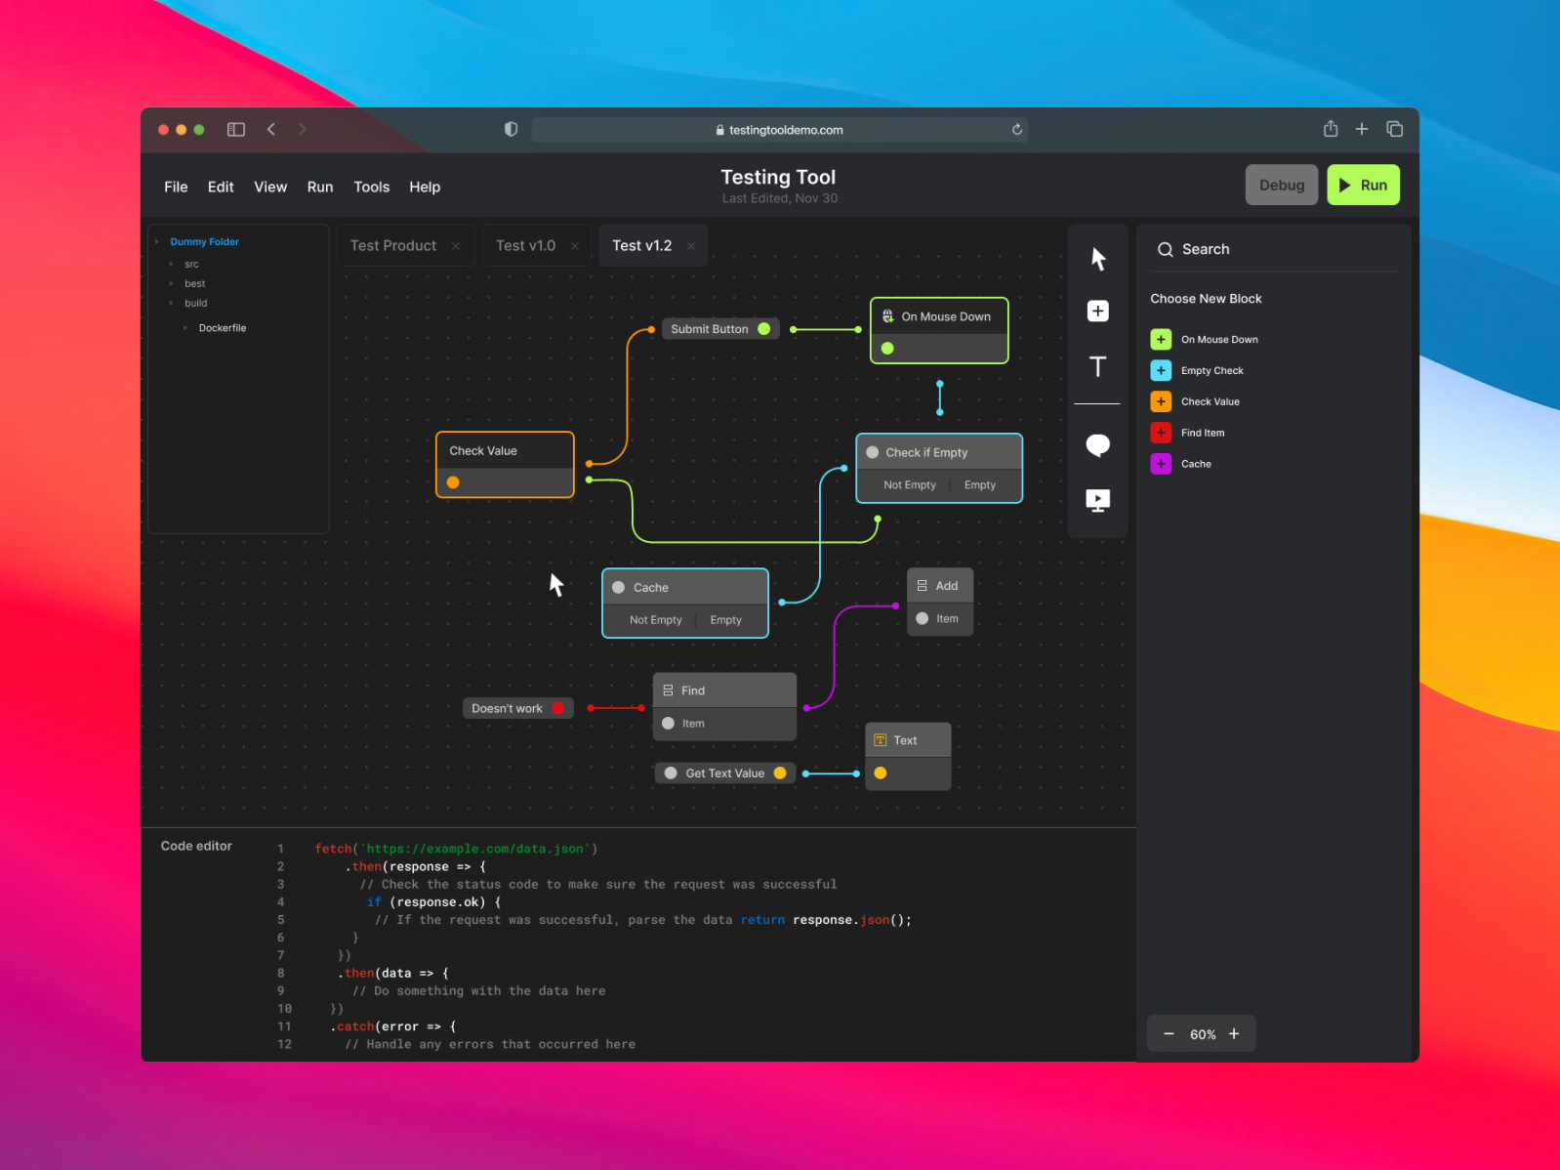Open the Run menu

pos(320,187)
